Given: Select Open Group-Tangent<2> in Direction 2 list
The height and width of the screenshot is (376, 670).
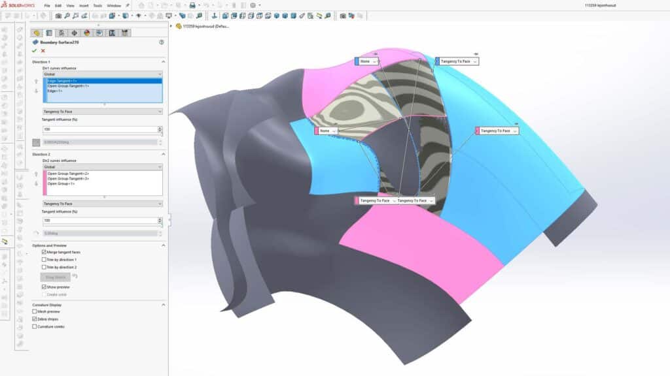Looking at the screenshot, I should (x=69, y=173).
